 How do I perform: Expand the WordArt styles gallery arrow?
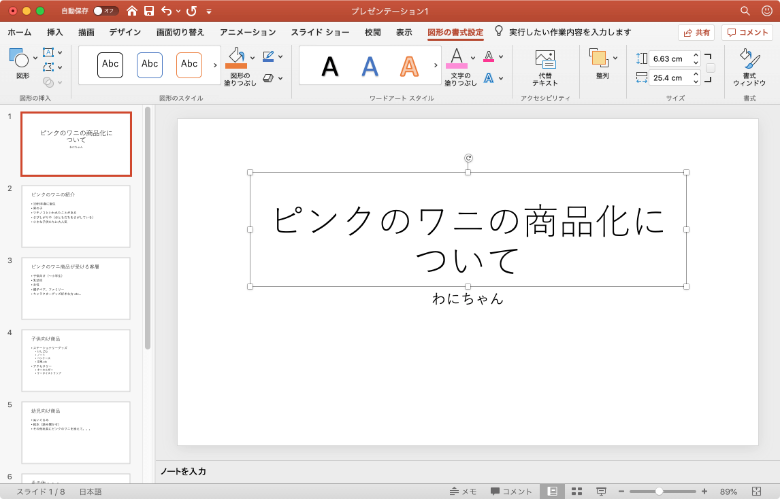[436, 65]
